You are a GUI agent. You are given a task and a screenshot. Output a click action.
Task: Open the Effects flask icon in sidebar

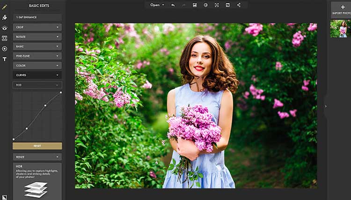5,17
